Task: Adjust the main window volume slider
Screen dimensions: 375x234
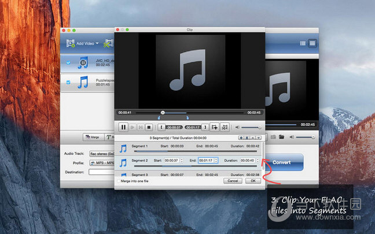Action: pyautogui.click(x=306, y=137)
